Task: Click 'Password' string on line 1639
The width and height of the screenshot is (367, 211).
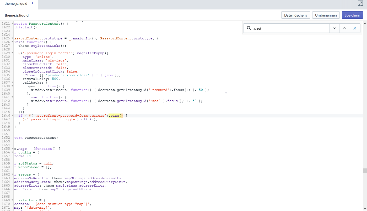Action: pyautogui.click(x=159, y=90)
